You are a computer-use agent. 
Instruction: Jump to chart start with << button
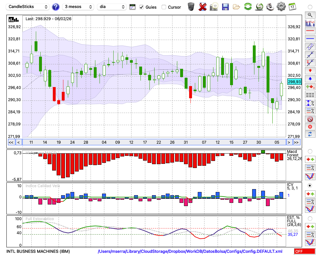click(x=11, y=142)
